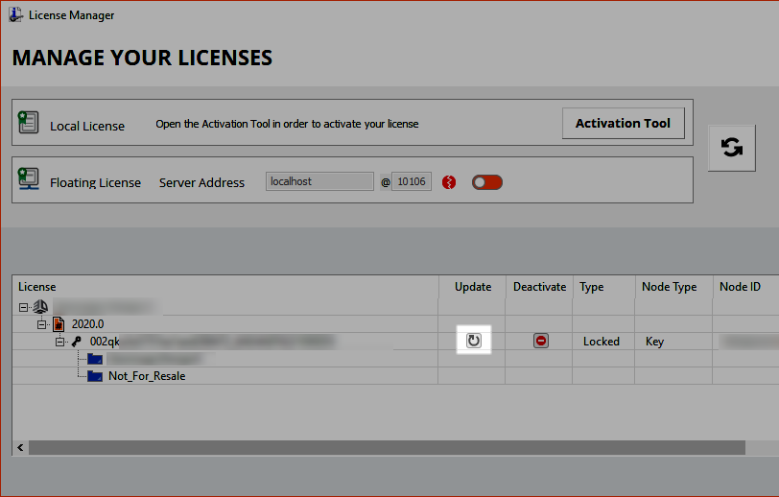
Task: Click the 10106 port number field
Action: point(412,181)
